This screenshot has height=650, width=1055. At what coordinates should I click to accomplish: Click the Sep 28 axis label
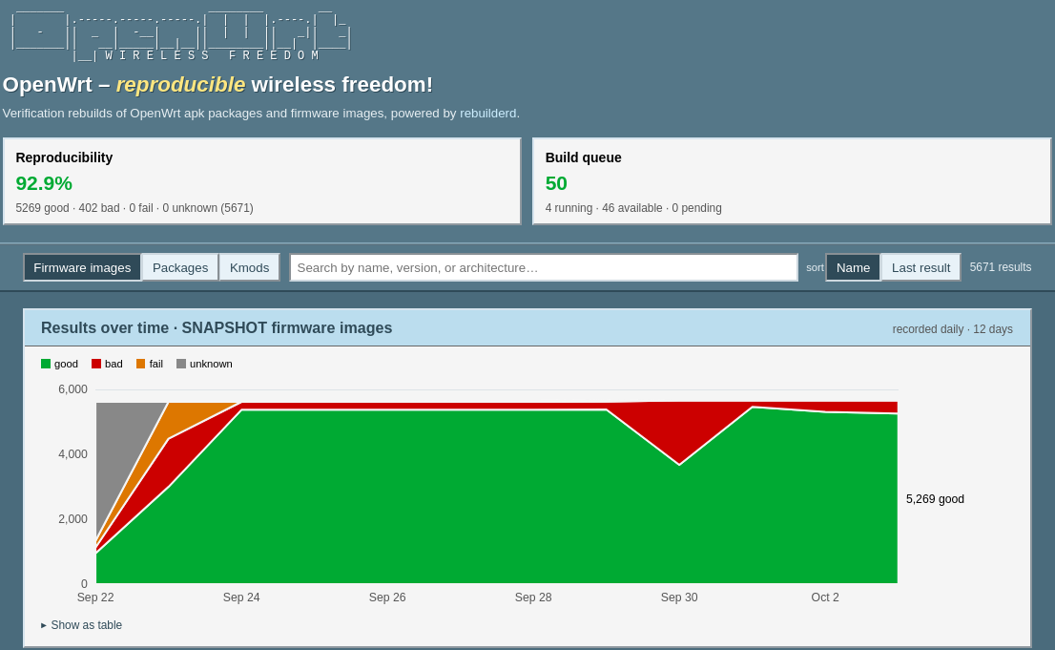tap(533, 598)
